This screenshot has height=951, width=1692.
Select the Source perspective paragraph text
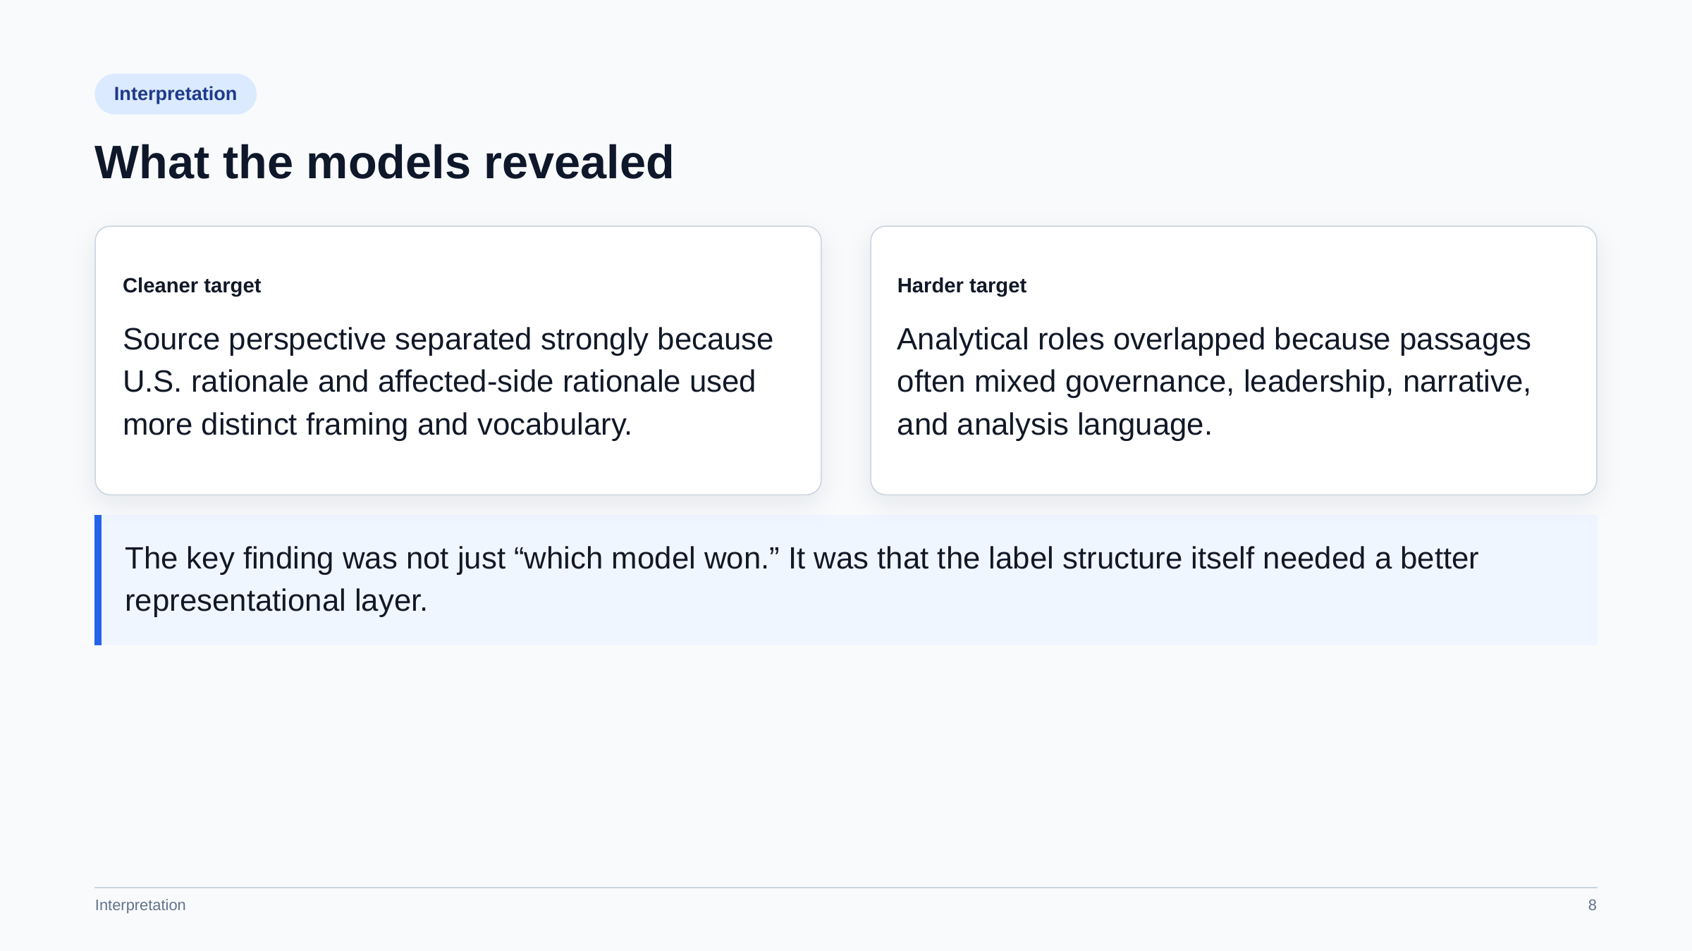[448, 382]
